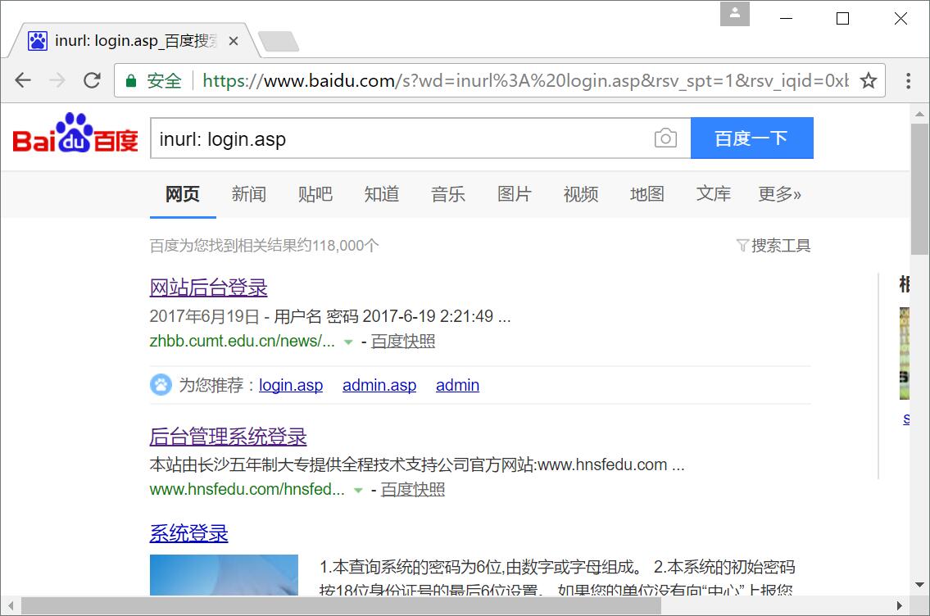Click the vertical scrollbar thumb
The image size is (930, 616).
tap(920, 190)
